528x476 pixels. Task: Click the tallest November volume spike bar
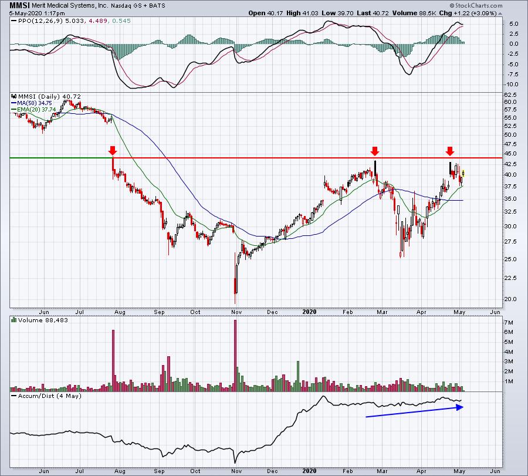pyautogui.click(x=235, y=356)
